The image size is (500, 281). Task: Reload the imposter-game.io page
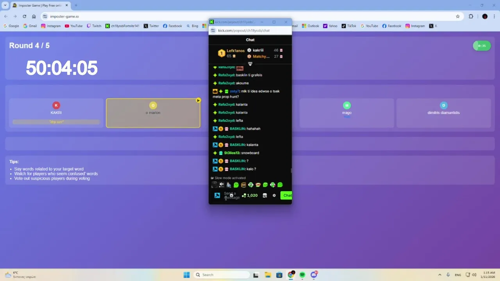click(24, 16)
